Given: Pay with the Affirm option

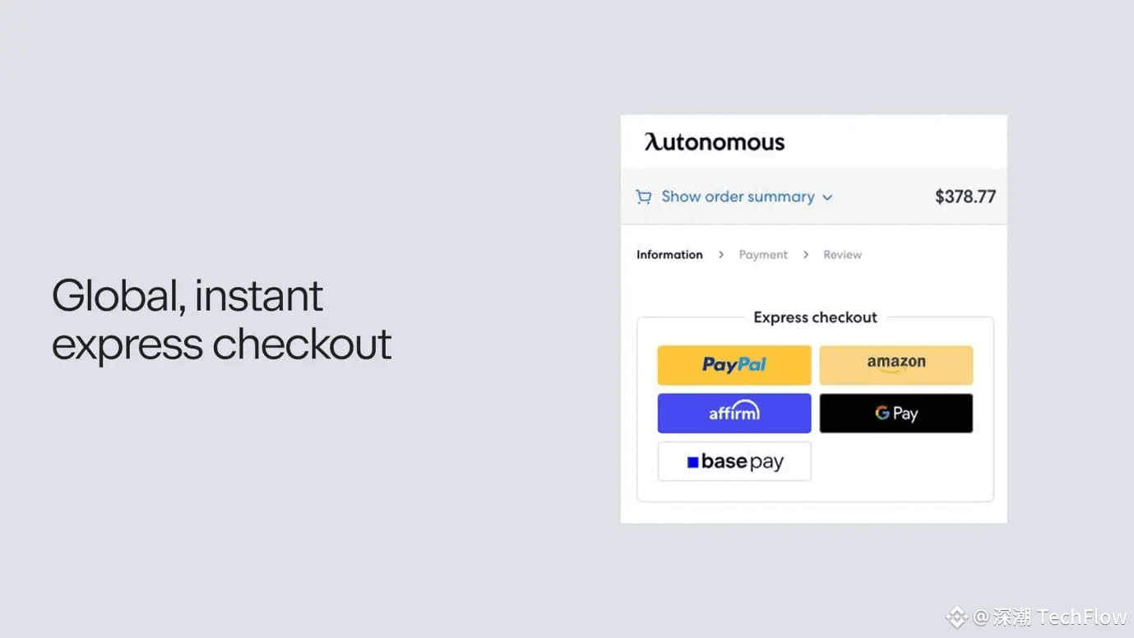Looking at the screenshot, I should coord(734,413).
